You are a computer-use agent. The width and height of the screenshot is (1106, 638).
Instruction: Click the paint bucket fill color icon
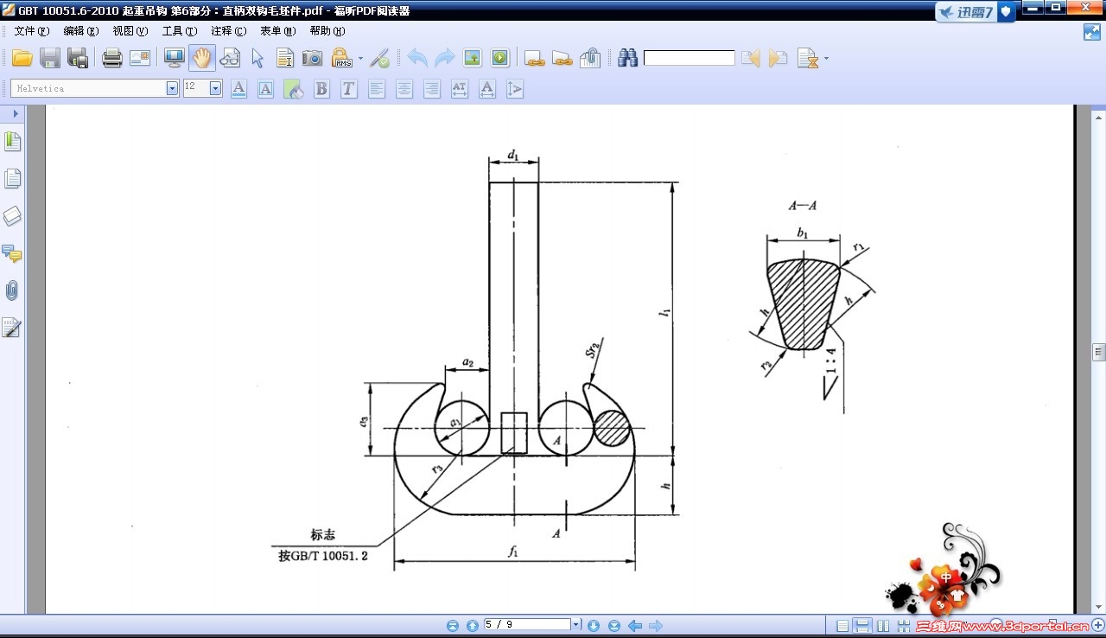(294, 88)
